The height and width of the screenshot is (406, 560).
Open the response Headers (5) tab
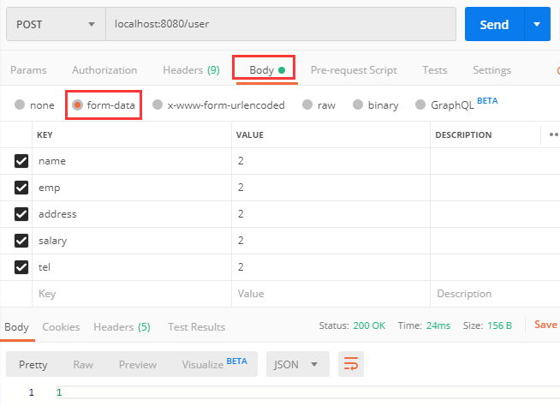coord(122,327)
